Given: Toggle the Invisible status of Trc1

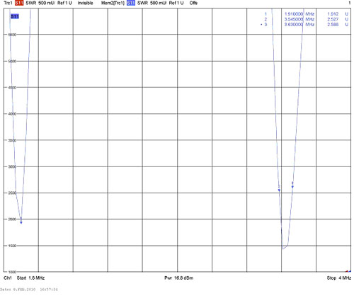Looking at the screenshot, I should [x=86, y=3].
